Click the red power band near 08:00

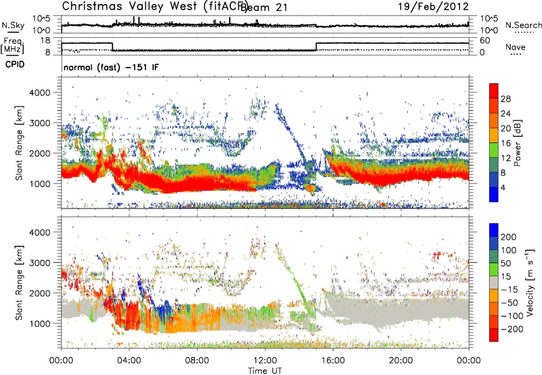click(x=197, y=185)
